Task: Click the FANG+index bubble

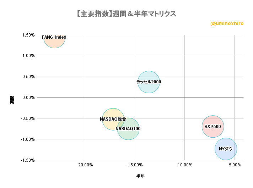Action: click(54, 42)
